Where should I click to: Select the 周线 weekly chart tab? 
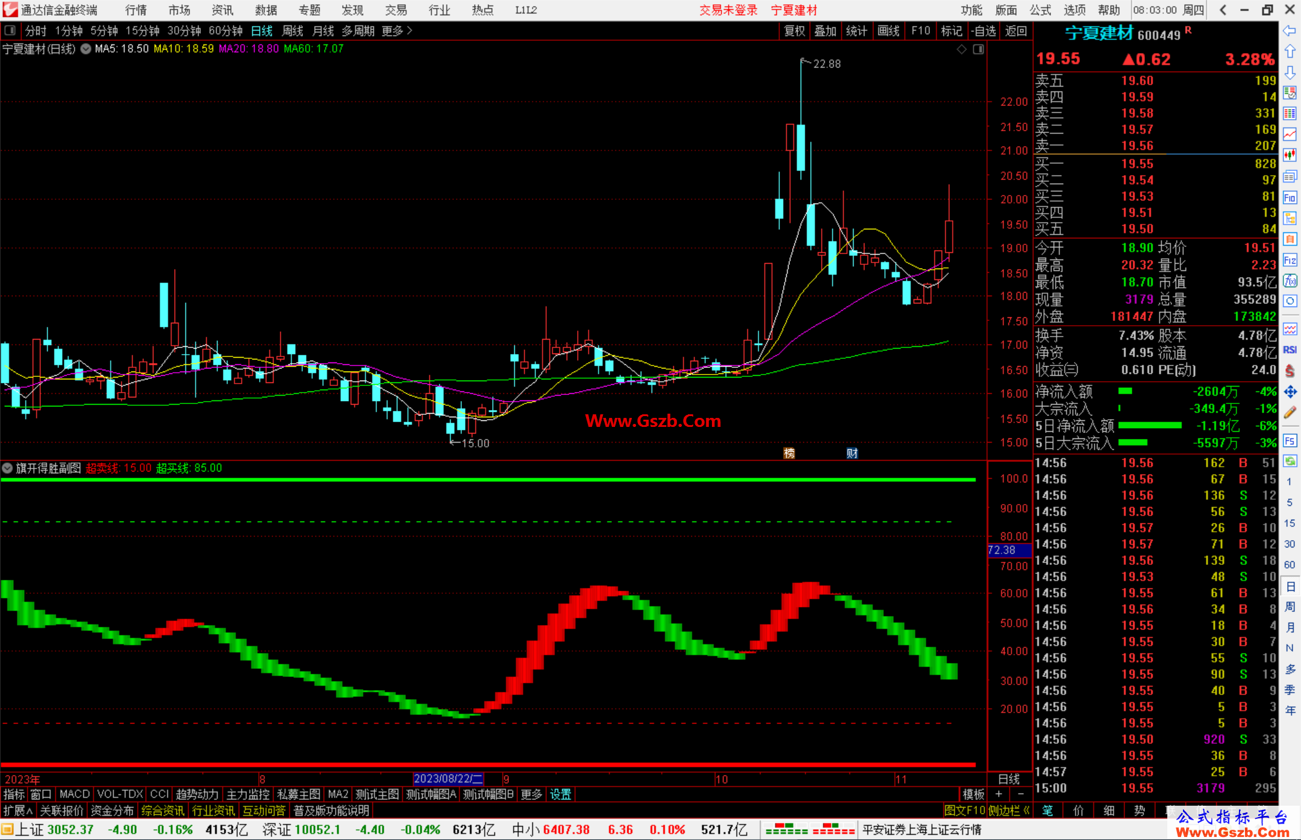click(x=293, y=31)
